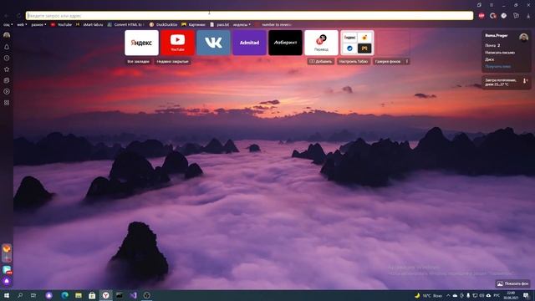Viewport: 535px width, 301px height.
Task: Open the pass.txt bookmark
Action: click(x=219, y=24)
